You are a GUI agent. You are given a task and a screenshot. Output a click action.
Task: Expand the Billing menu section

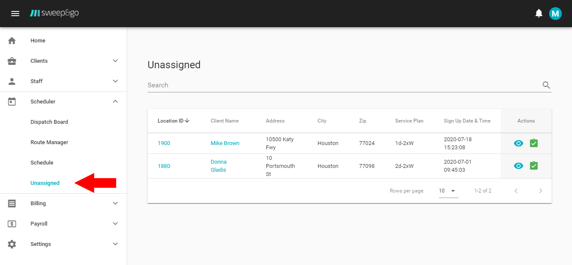(64, 204)
